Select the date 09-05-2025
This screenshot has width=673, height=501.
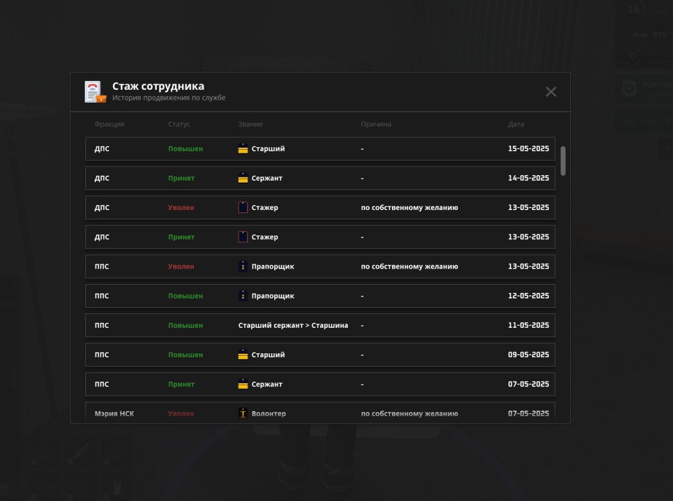tap(528, 355)
